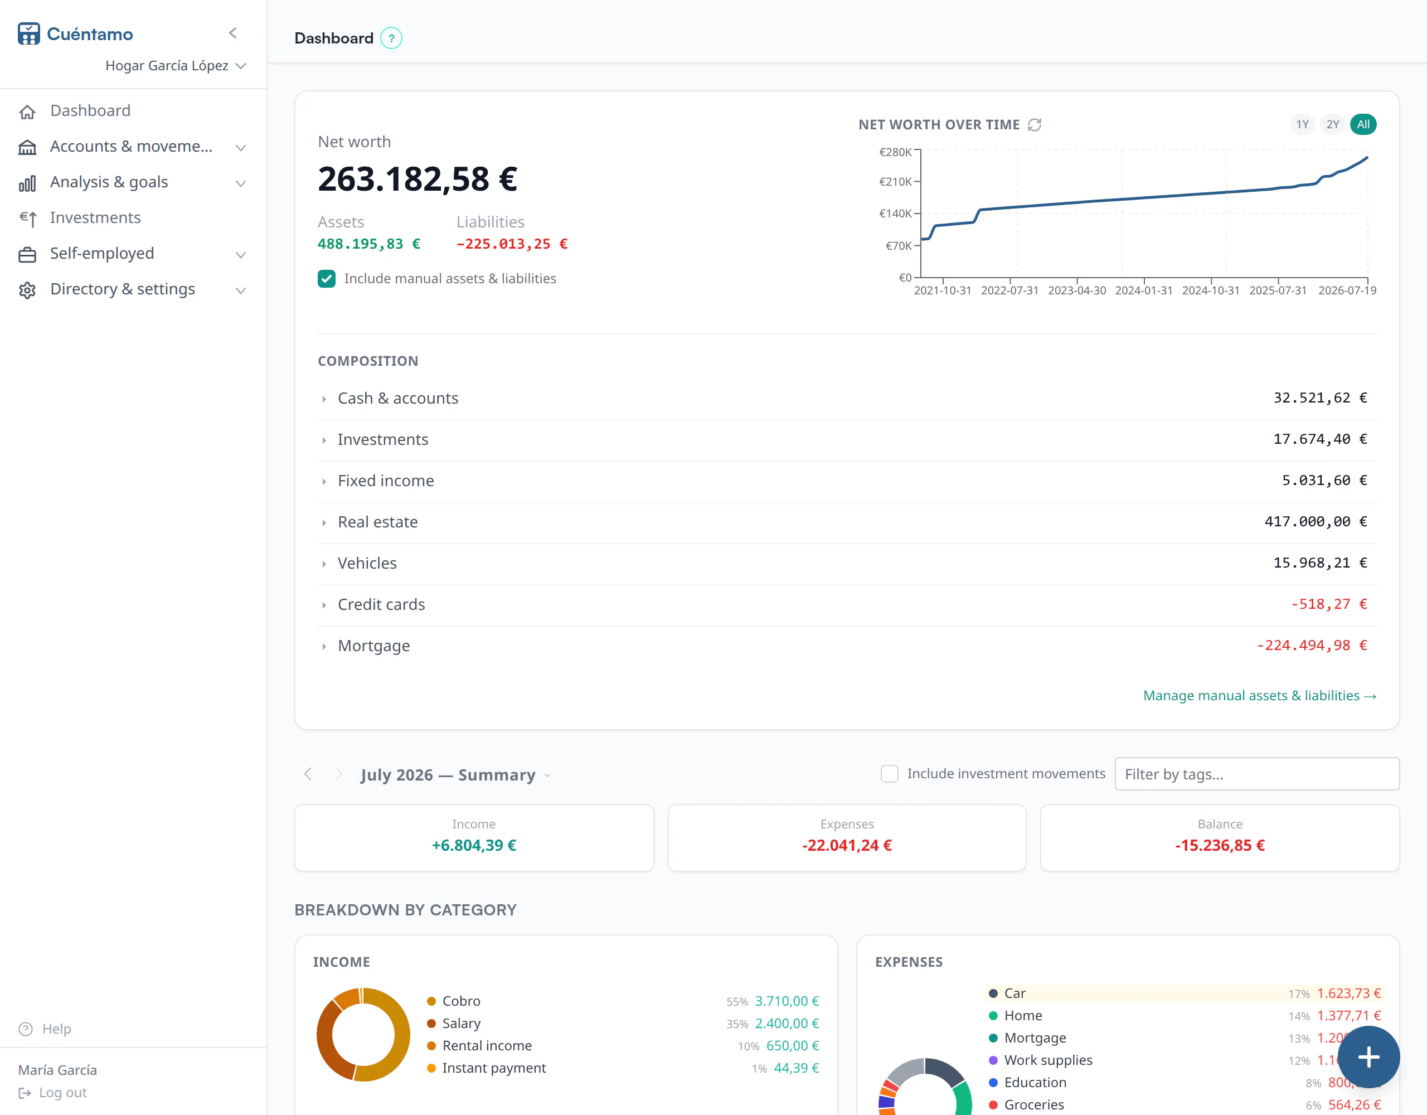Click the Directory & settings gear icon
Viewport: 1427px width, 1115px height.
click(x=27, y=289)
